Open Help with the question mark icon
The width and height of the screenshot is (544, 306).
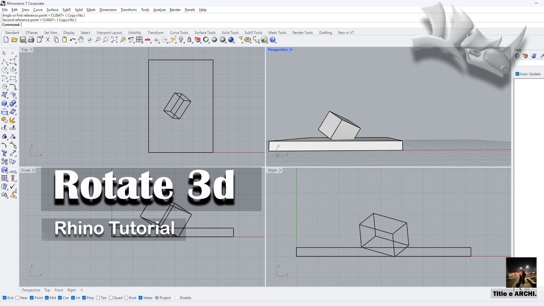pos(273,40)
